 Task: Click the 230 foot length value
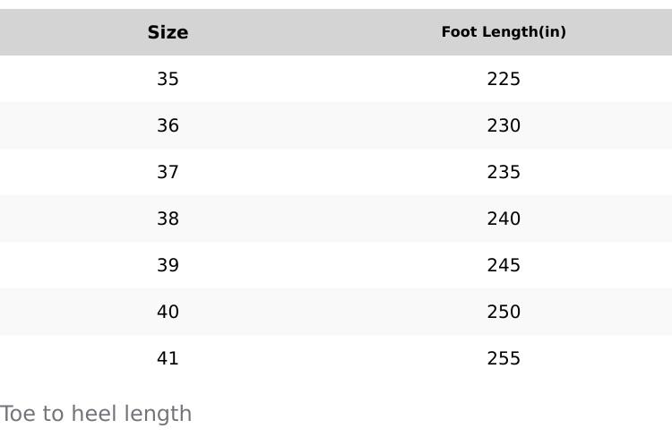pyautogui.click(x=504, y=125)
